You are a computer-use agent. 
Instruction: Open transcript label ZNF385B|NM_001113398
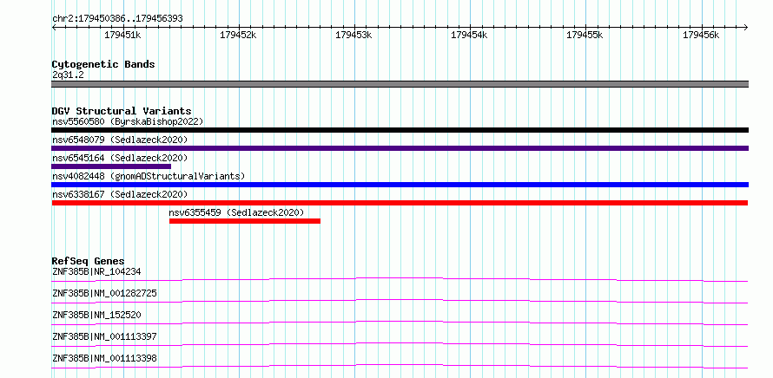coord(104,358)
